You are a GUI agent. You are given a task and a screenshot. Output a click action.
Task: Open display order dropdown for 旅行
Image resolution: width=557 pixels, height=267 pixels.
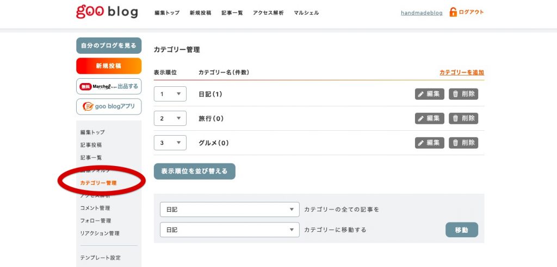point(170,118)
